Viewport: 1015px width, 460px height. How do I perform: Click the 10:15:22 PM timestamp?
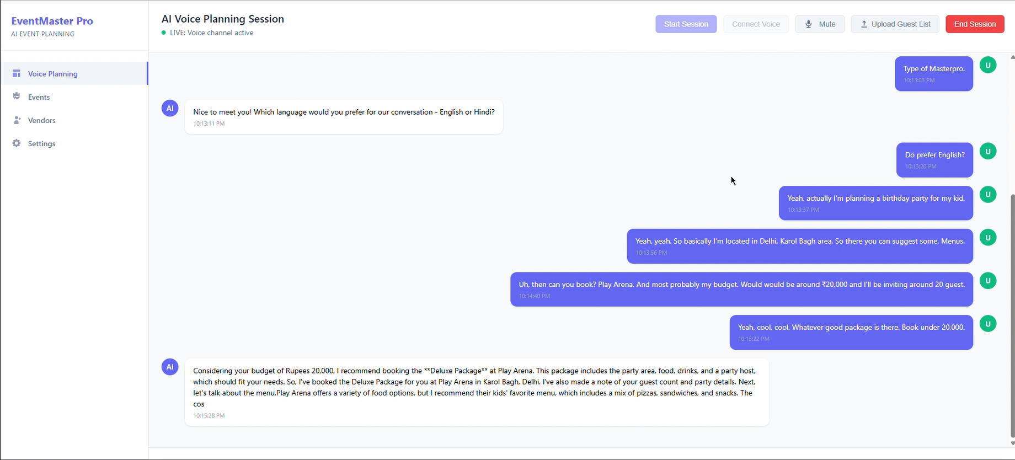754,339
